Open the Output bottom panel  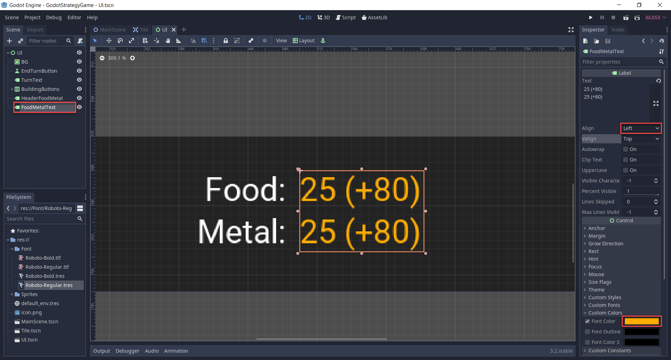tap(101, 351)
